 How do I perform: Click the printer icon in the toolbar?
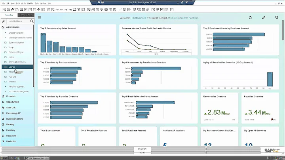(8, 10)
